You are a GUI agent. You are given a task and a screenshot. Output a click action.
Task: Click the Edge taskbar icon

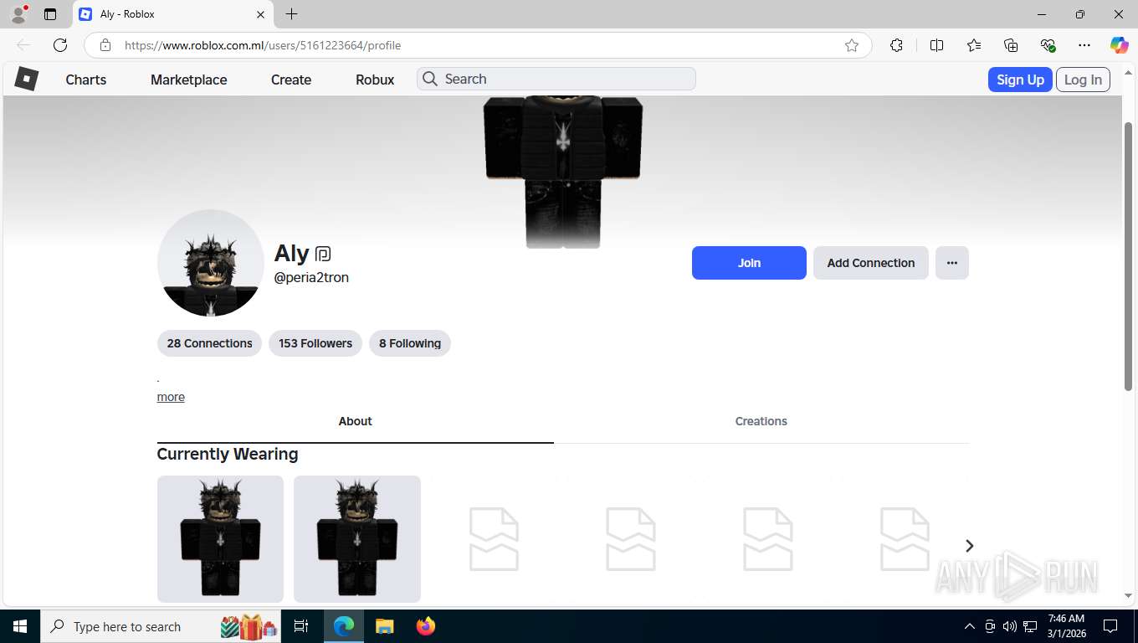tap(343, 626)
